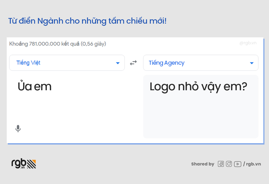269x184 pixels.
Task: Follow the "/ rgb.vn" footer link
Action: (252, 164)
